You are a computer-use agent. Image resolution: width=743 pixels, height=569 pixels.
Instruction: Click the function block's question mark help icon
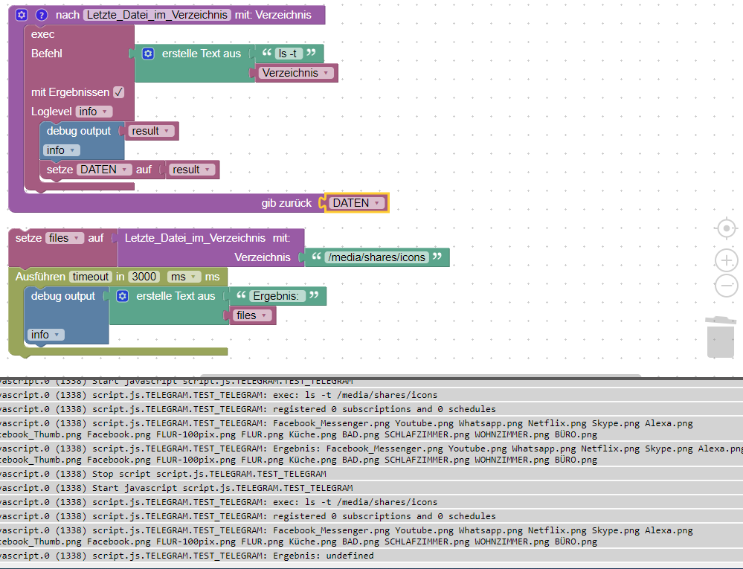[x=41, y=15]
